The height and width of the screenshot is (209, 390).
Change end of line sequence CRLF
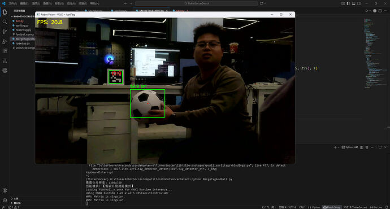tap(302, 207)
